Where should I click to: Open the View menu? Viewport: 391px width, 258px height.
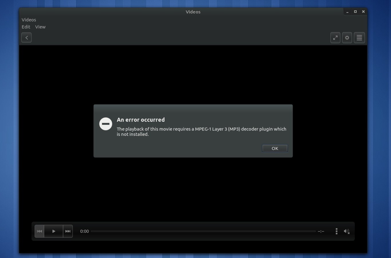(40, 27)
